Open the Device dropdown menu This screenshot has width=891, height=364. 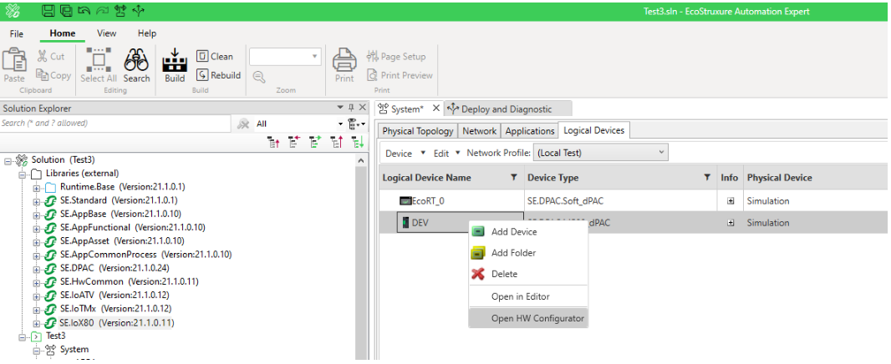click(x=405, y=154)
